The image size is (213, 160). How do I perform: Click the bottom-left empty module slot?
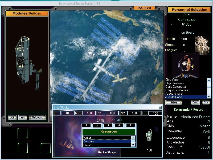coord(23,148)
